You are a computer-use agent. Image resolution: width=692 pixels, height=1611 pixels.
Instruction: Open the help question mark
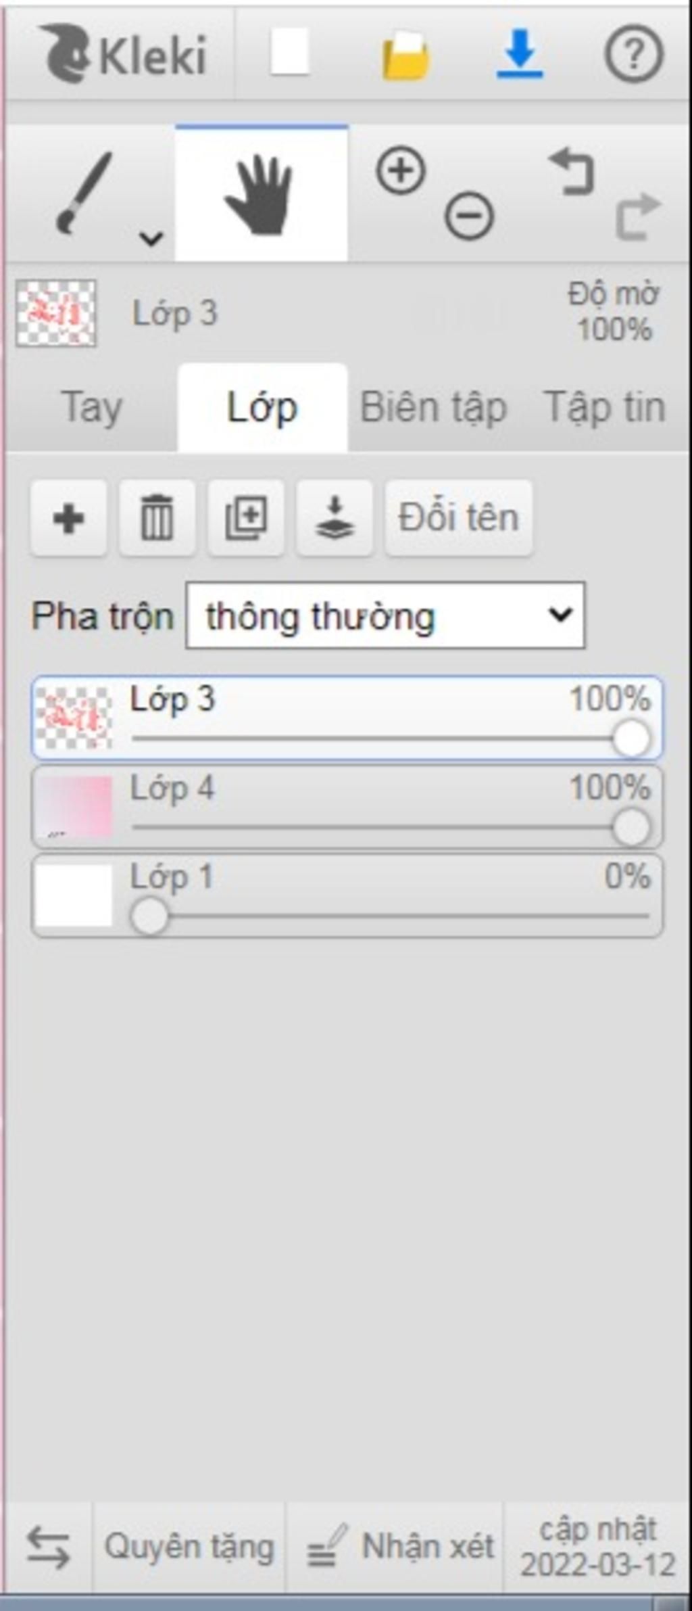tap(633, 53)
